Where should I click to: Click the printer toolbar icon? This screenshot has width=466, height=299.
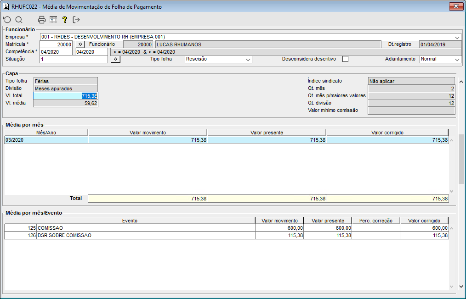click(42, 20)
